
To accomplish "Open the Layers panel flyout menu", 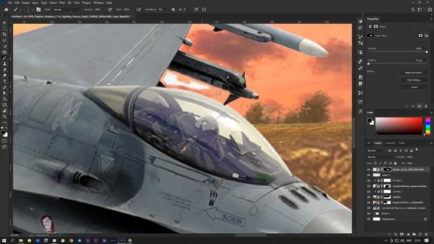I will pyautogui.click(x=431, y=143).
